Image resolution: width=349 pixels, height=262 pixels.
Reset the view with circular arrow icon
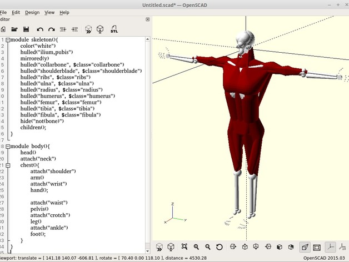coord(220,247)
